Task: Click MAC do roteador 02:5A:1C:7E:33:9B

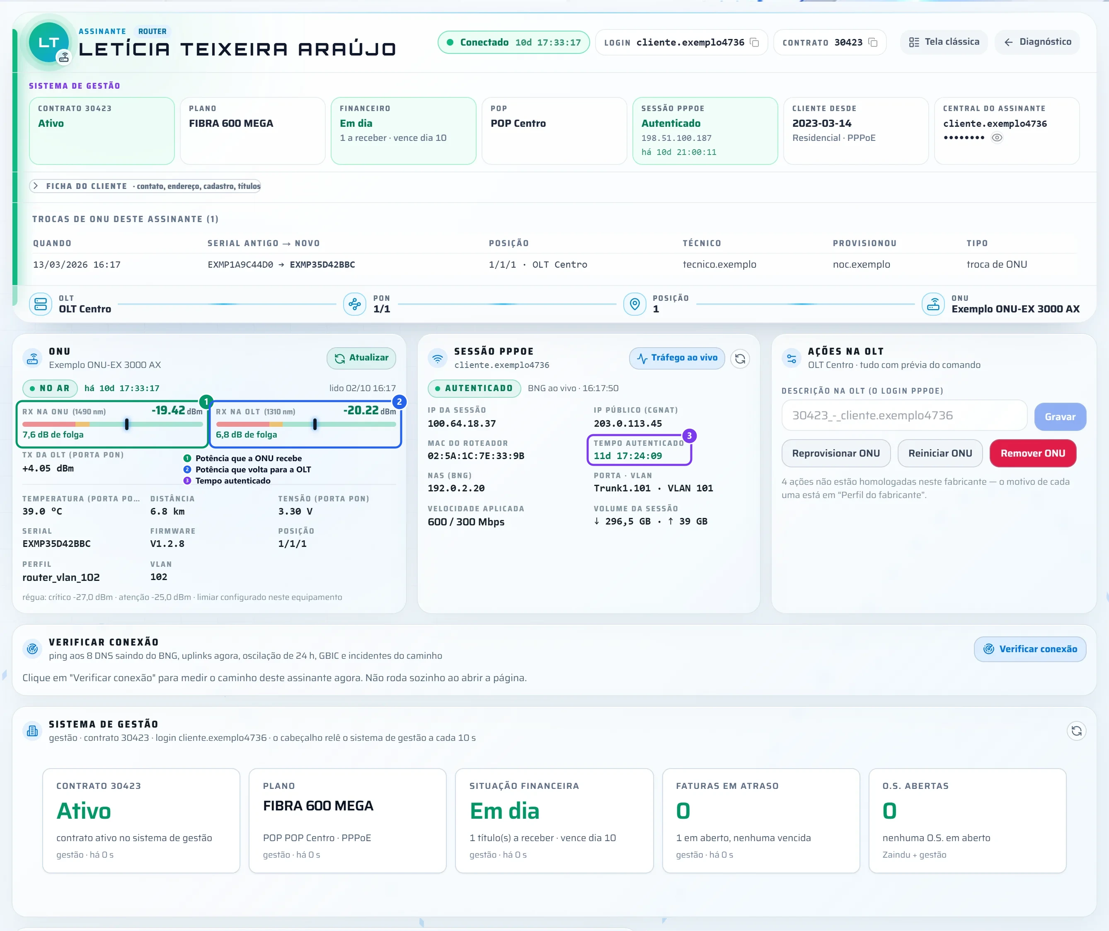Action: tap(476, 456)
